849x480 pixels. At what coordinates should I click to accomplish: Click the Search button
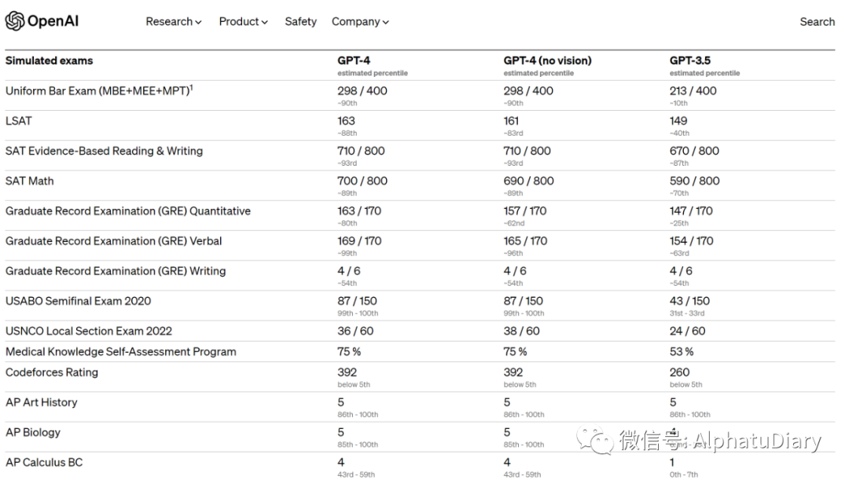tap(817, 22)
